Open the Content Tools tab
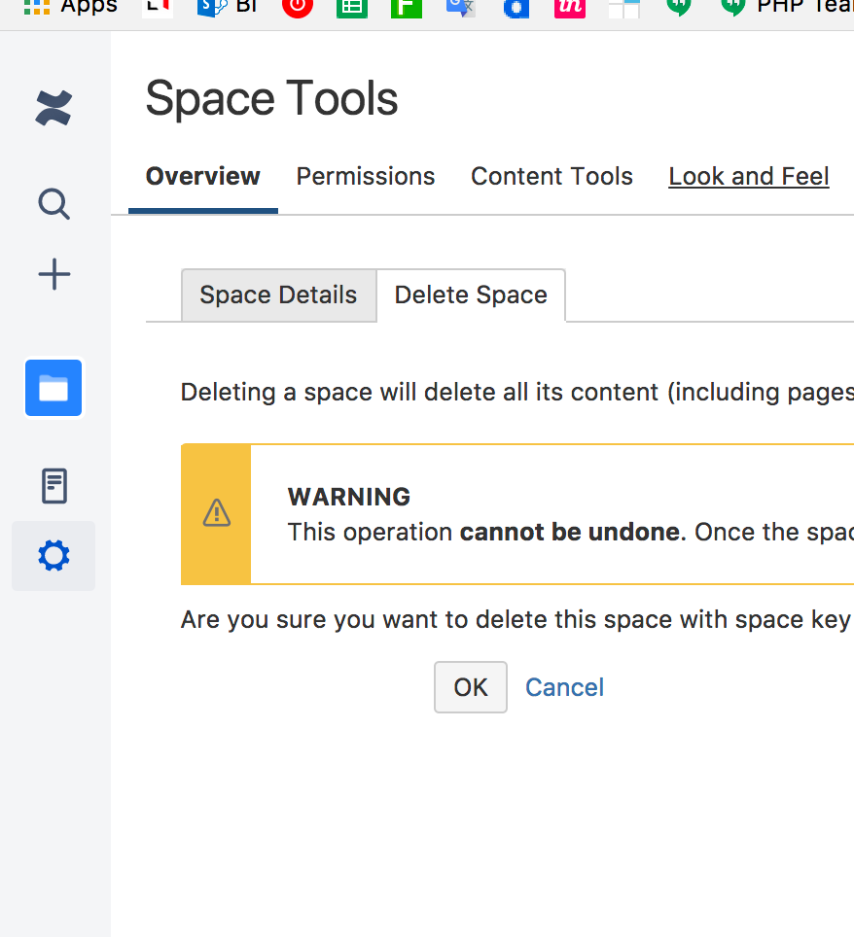Image resolution: width=854 pixels, height=937 pixels. (552, 176)
